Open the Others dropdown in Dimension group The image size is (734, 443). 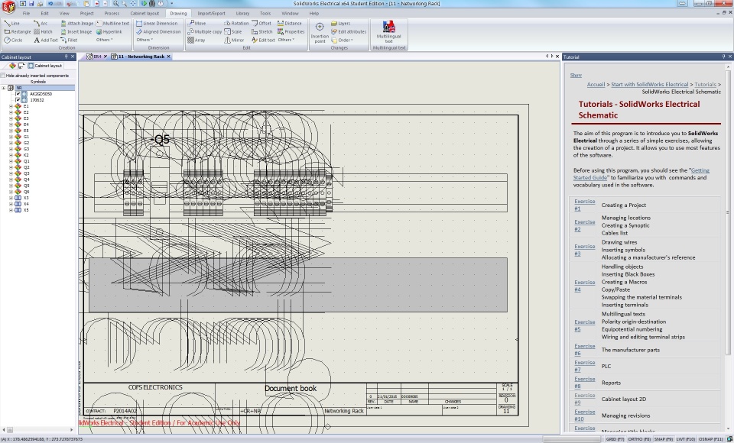click(145, 40)
